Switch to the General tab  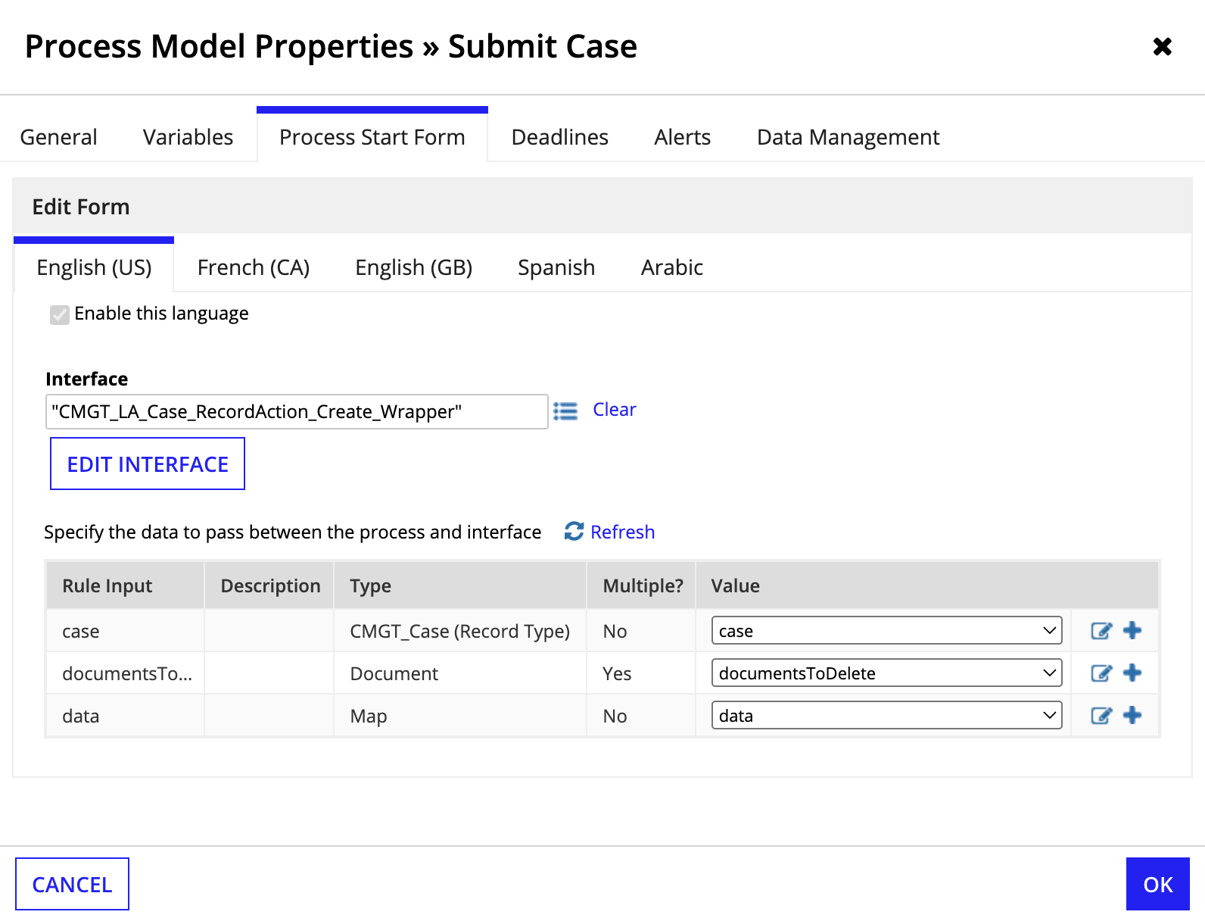point(59,137)
